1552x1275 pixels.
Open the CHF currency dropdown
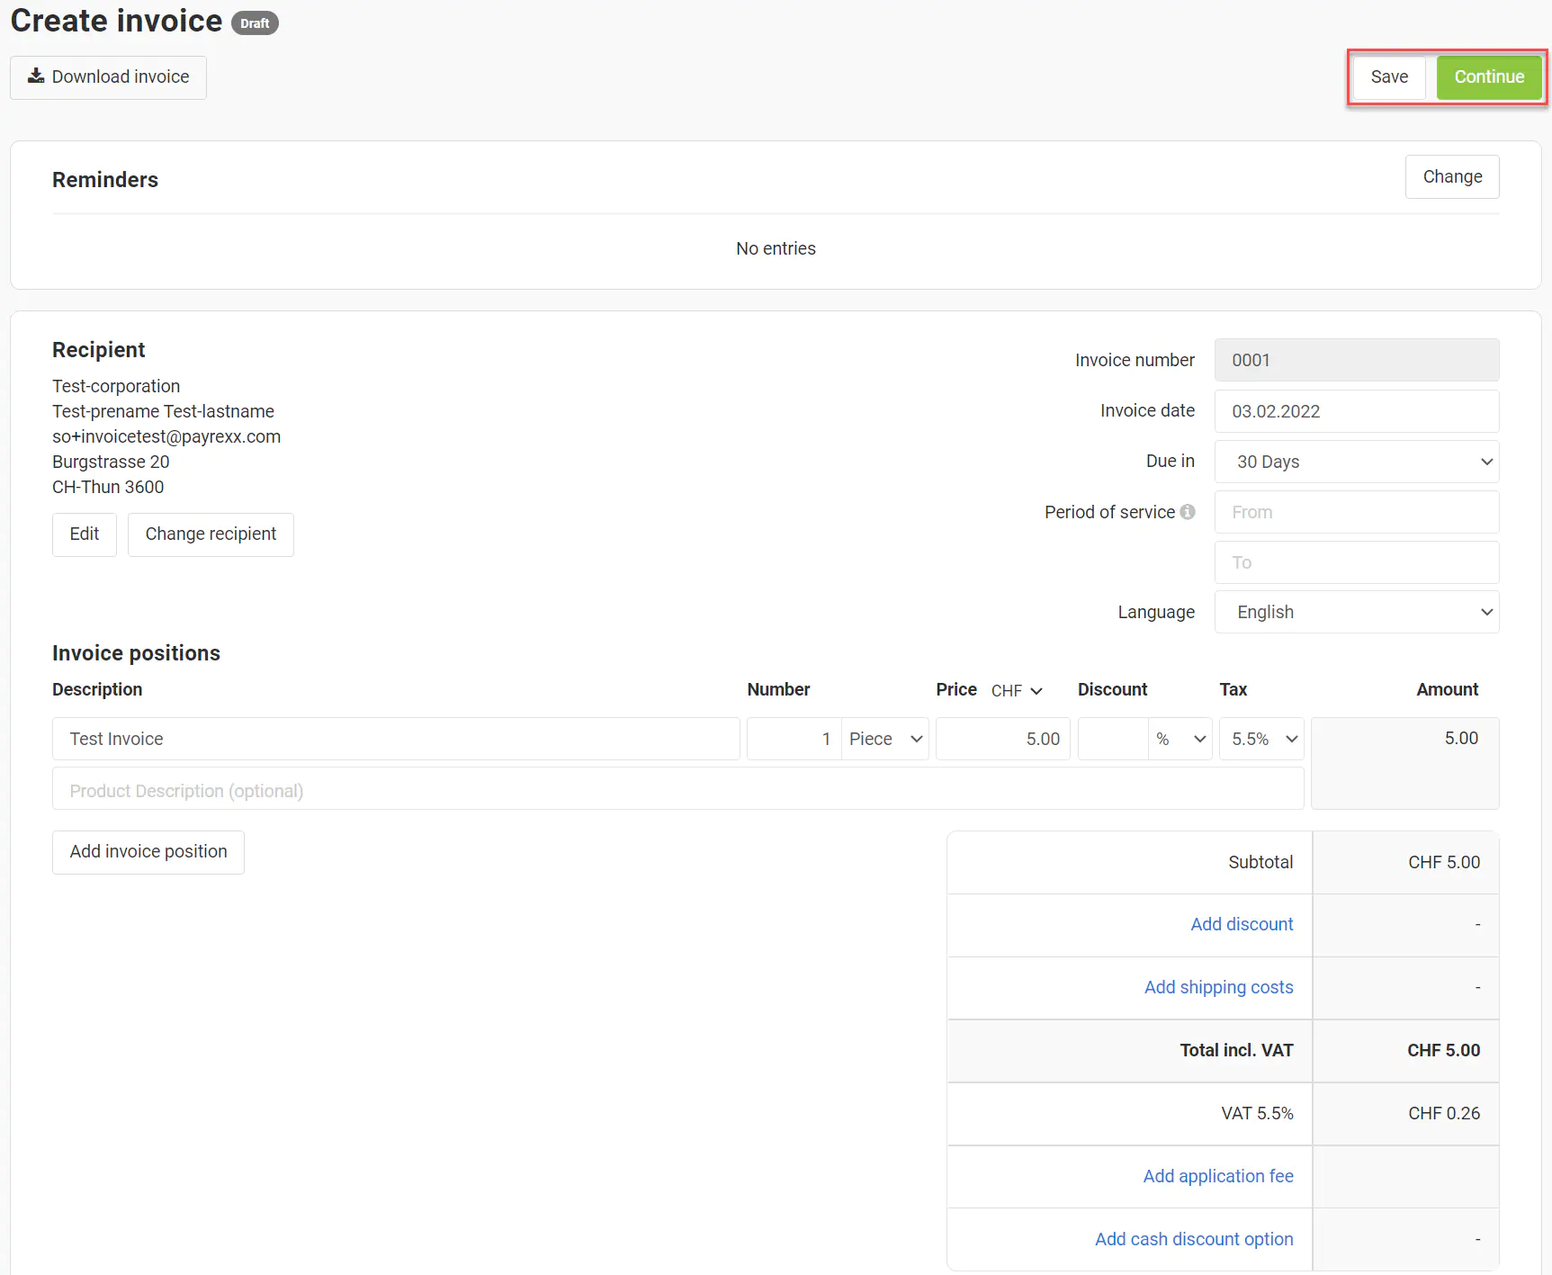1017,690
